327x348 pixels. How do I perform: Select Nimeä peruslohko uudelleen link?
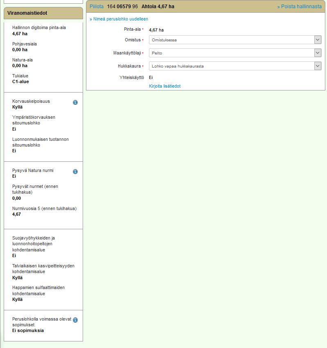coord(119,19)
